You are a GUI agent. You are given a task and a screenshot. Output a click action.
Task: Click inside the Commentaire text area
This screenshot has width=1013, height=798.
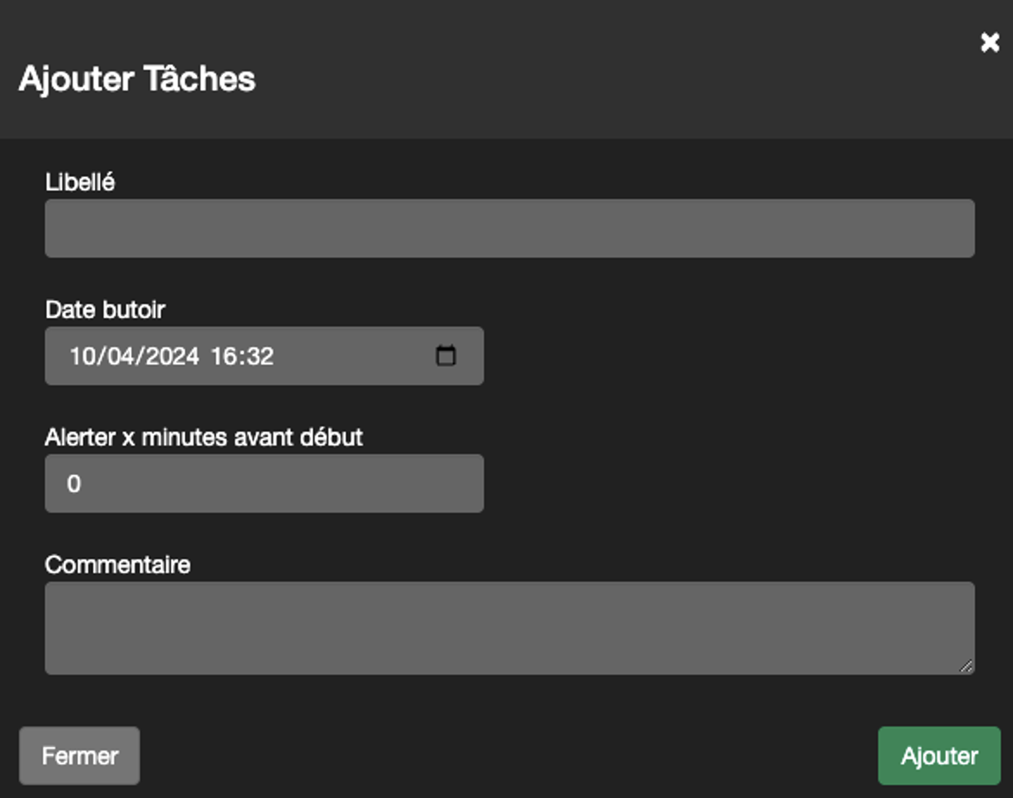point(510,628)
